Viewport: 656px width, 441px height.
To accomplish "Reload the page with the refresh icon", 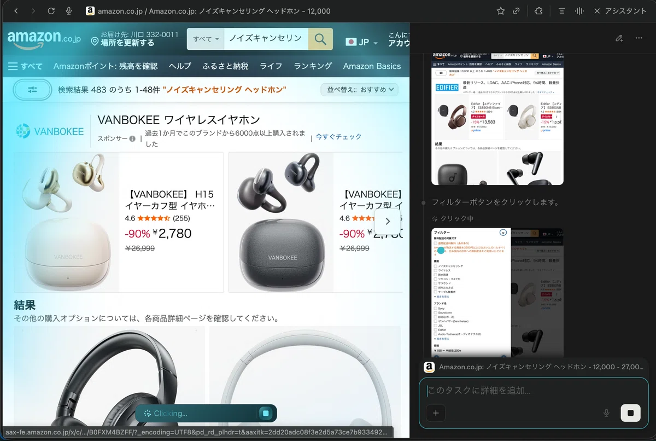I will [51, 11].
